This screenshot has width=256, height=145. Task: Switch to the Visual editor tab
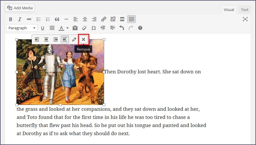pyautogui.click(x=229, y=10)
